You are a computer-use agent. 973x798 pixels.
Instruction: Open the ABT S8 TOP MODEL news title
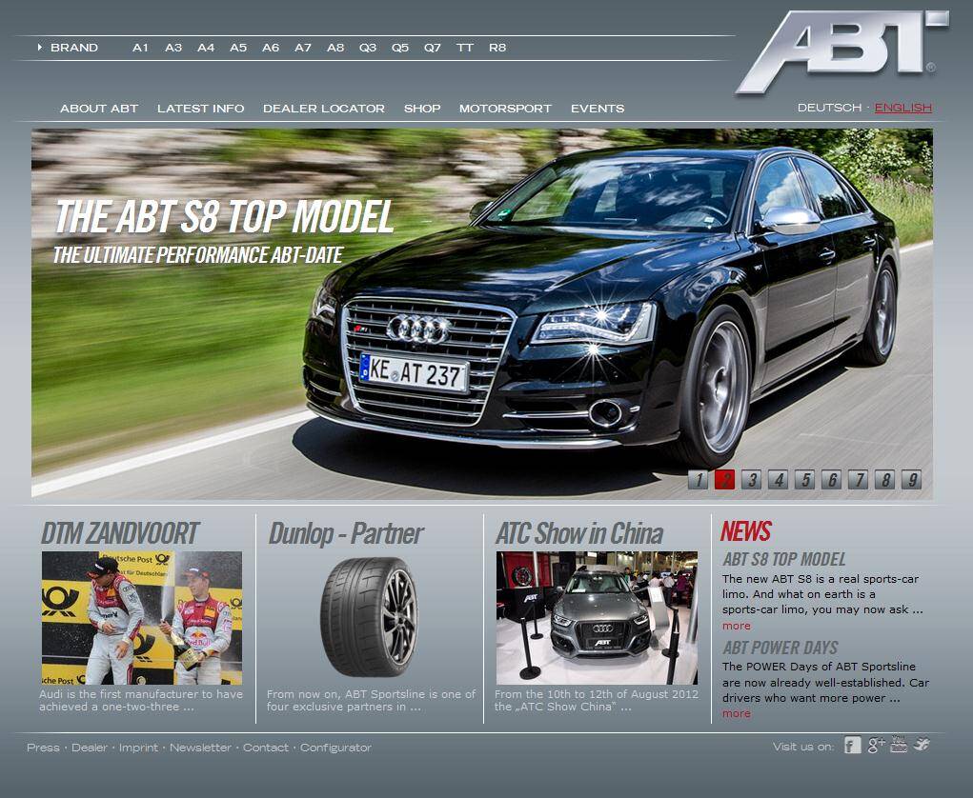point(784,559)
